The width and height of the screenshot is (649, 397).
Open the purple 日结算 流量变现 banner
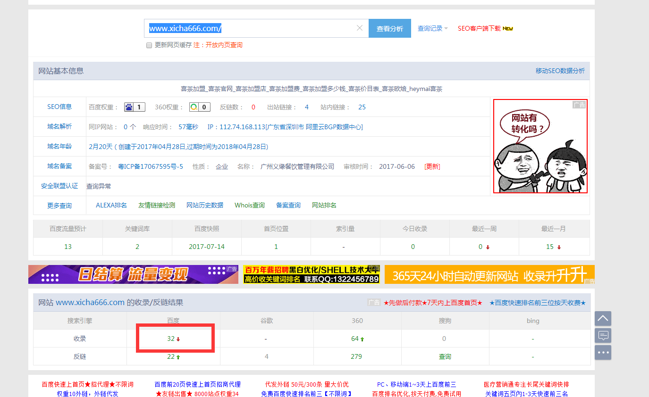pyautogui.click(x=133, y=274)
